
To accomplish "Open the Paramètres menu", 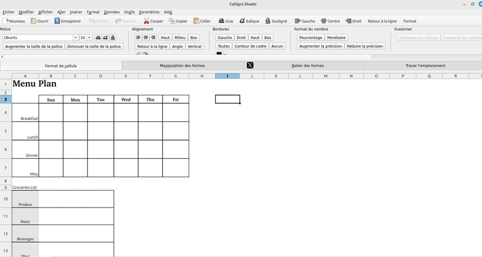I will point(149,12).
